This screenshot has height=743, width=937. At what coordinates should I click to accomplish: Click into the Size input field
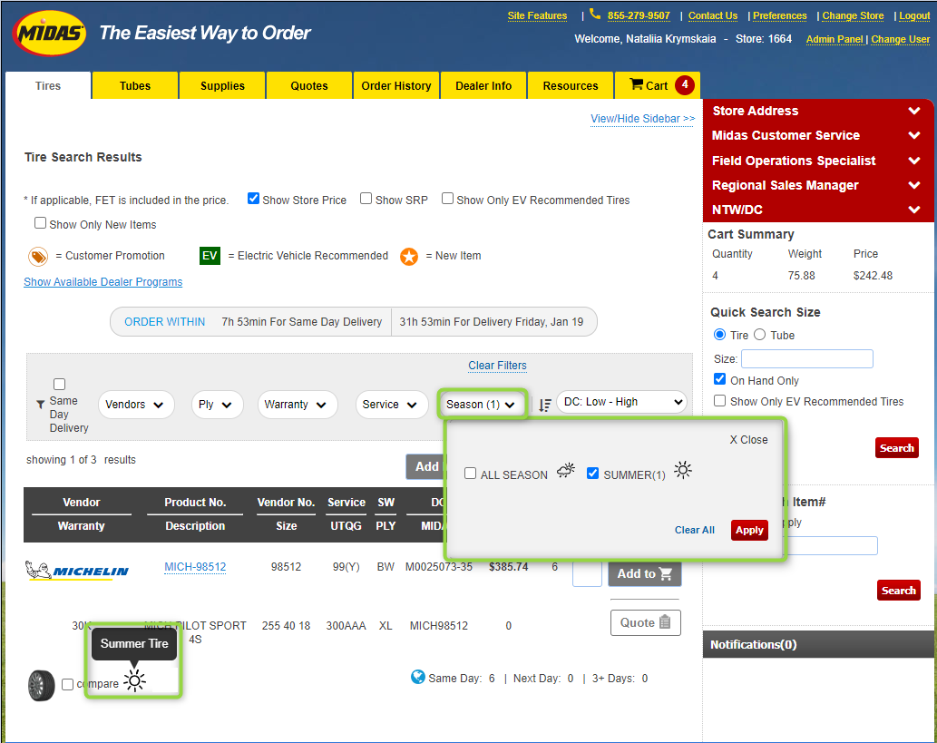pos(806,358)
